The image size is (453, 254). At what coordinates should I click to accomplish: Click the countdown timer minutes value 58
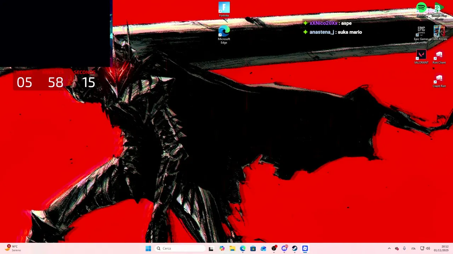(x=56, y=83)
